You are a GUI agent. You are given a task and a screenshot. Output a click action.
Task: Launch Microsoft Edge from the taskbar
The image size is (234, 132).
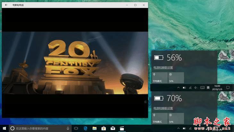(85, 128)
